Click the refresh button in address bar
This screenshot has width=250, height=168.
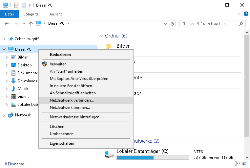pyautogui.click(x=173, y=24)
